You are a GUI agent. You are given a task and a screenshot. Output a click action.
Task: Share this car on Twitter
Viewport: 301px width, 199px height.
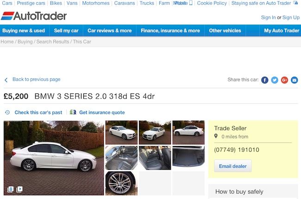coord(275,80)
